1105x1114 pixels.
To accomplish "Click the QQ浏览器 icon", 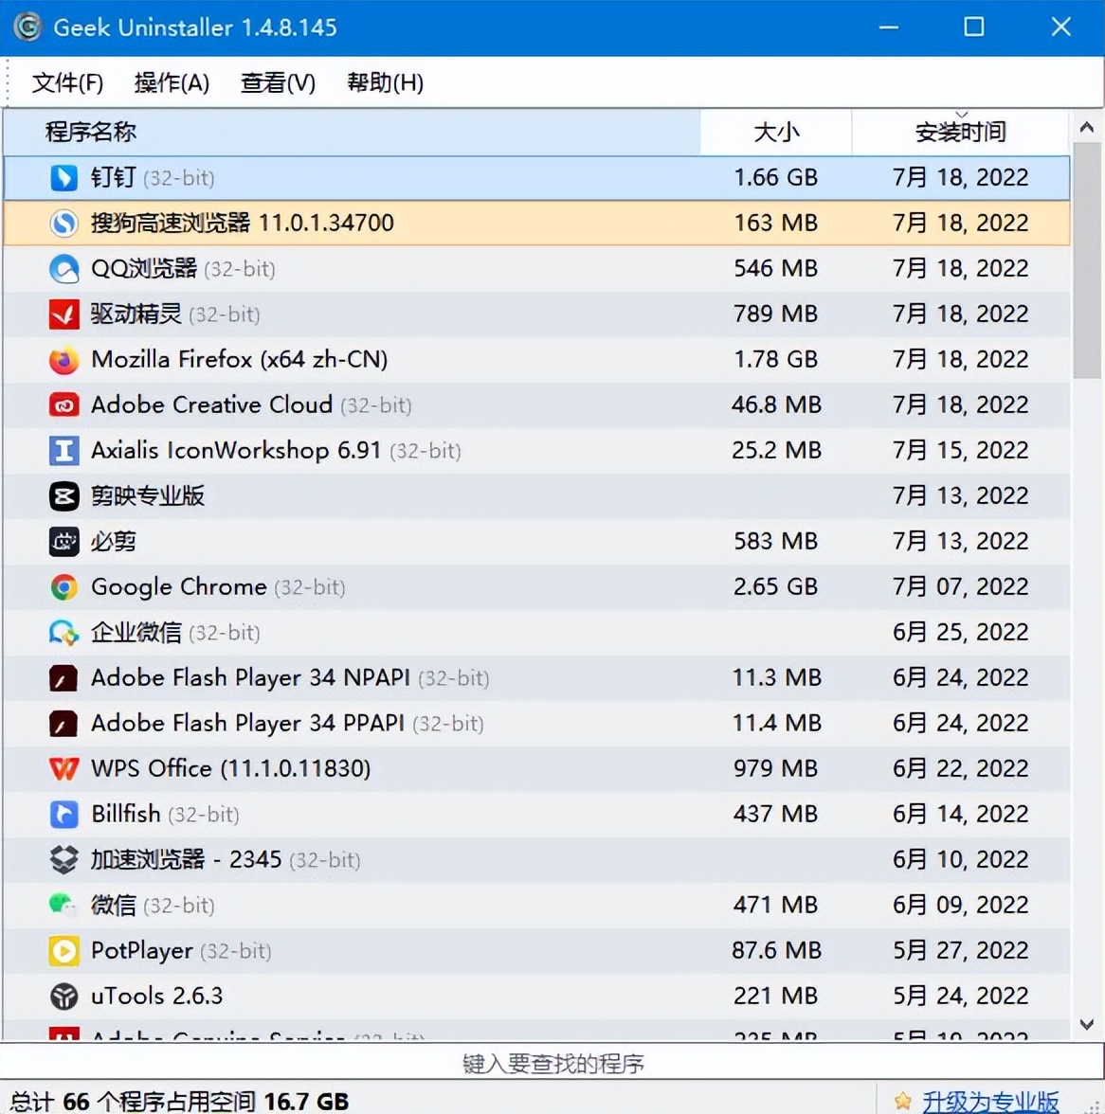I will pyautogui.click(x=63, y=269).
